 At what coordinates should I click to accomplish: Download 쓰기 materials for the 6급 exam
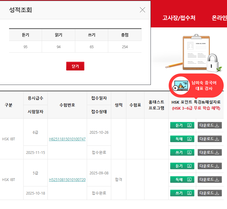pos(209,152)
